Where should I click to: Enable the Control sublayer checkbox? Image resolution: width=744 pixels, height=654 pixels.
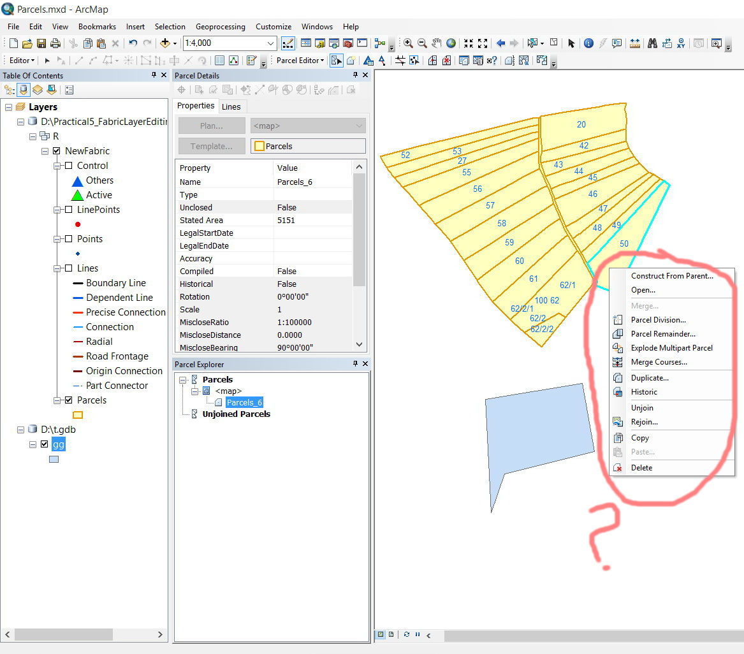[x=68, y=166]
